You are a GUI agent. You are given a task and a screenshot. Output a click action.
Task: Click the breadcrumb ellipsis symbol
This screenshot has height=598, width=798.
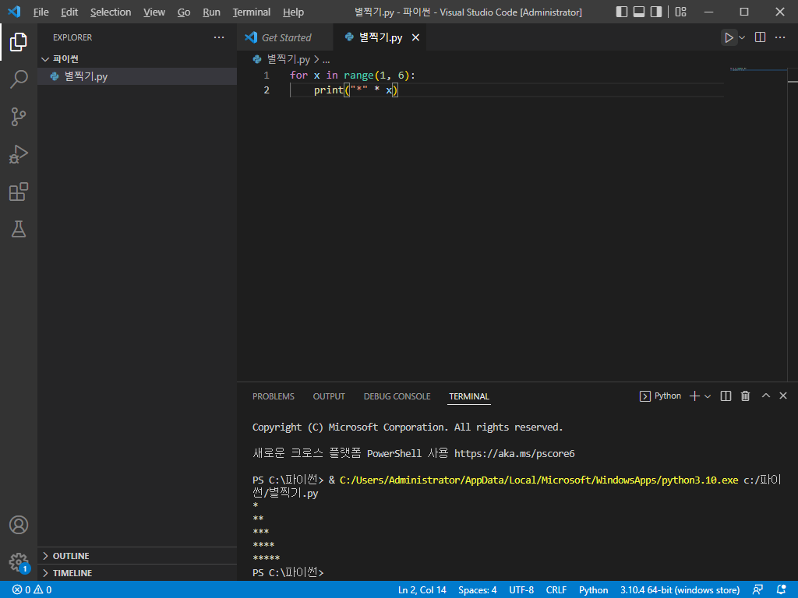[327, 60]
